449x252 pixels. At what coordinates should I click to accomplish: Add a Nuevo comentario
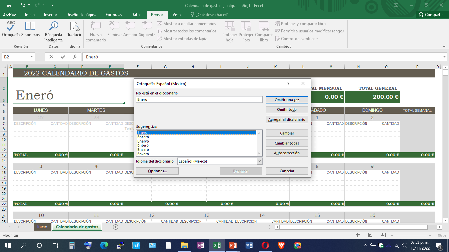click(x=96, y=31)
